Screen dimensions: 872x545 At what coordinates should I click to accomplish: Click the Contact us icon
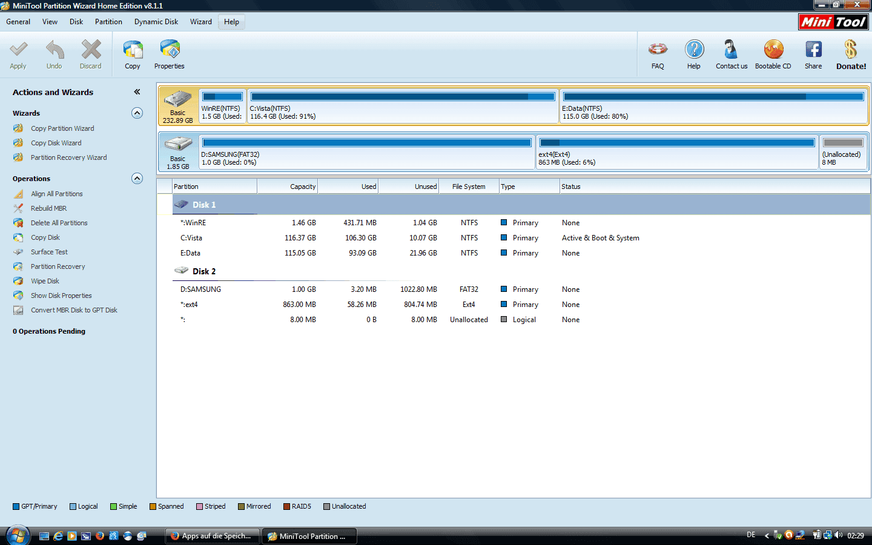(x=731, y=49)
